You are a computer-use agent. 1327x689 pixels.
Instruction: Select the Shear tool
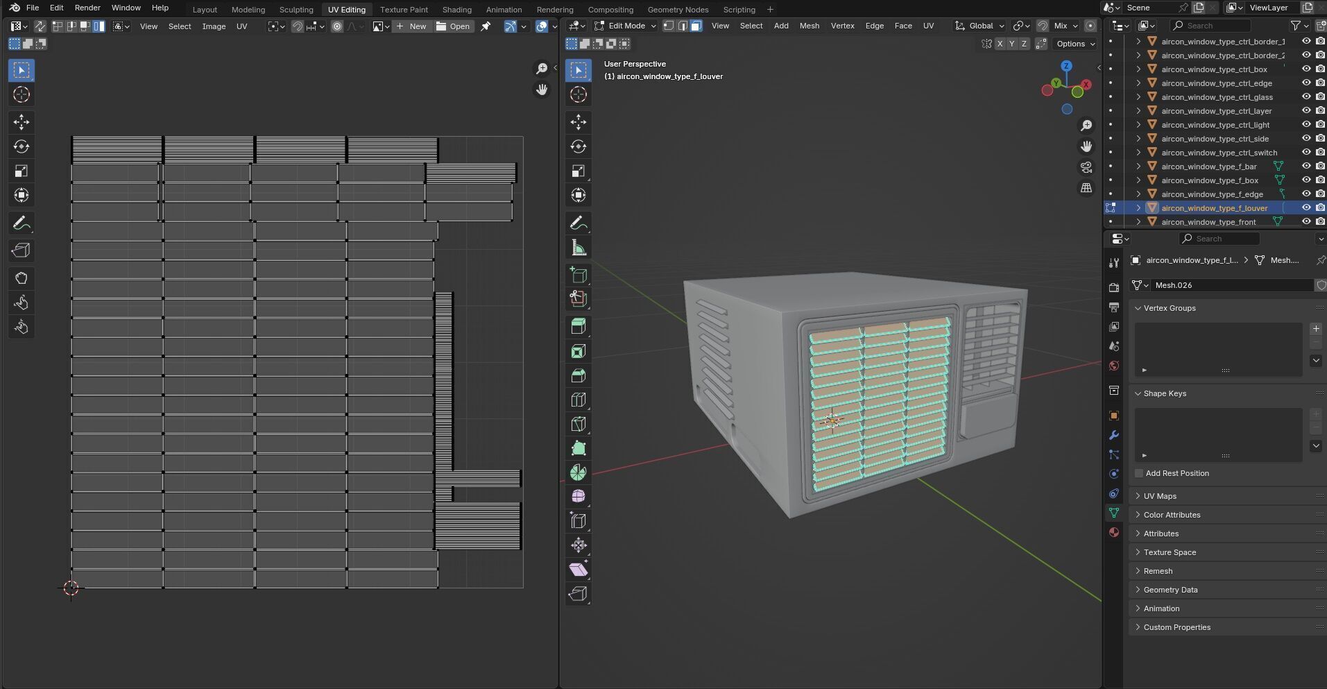579,570
